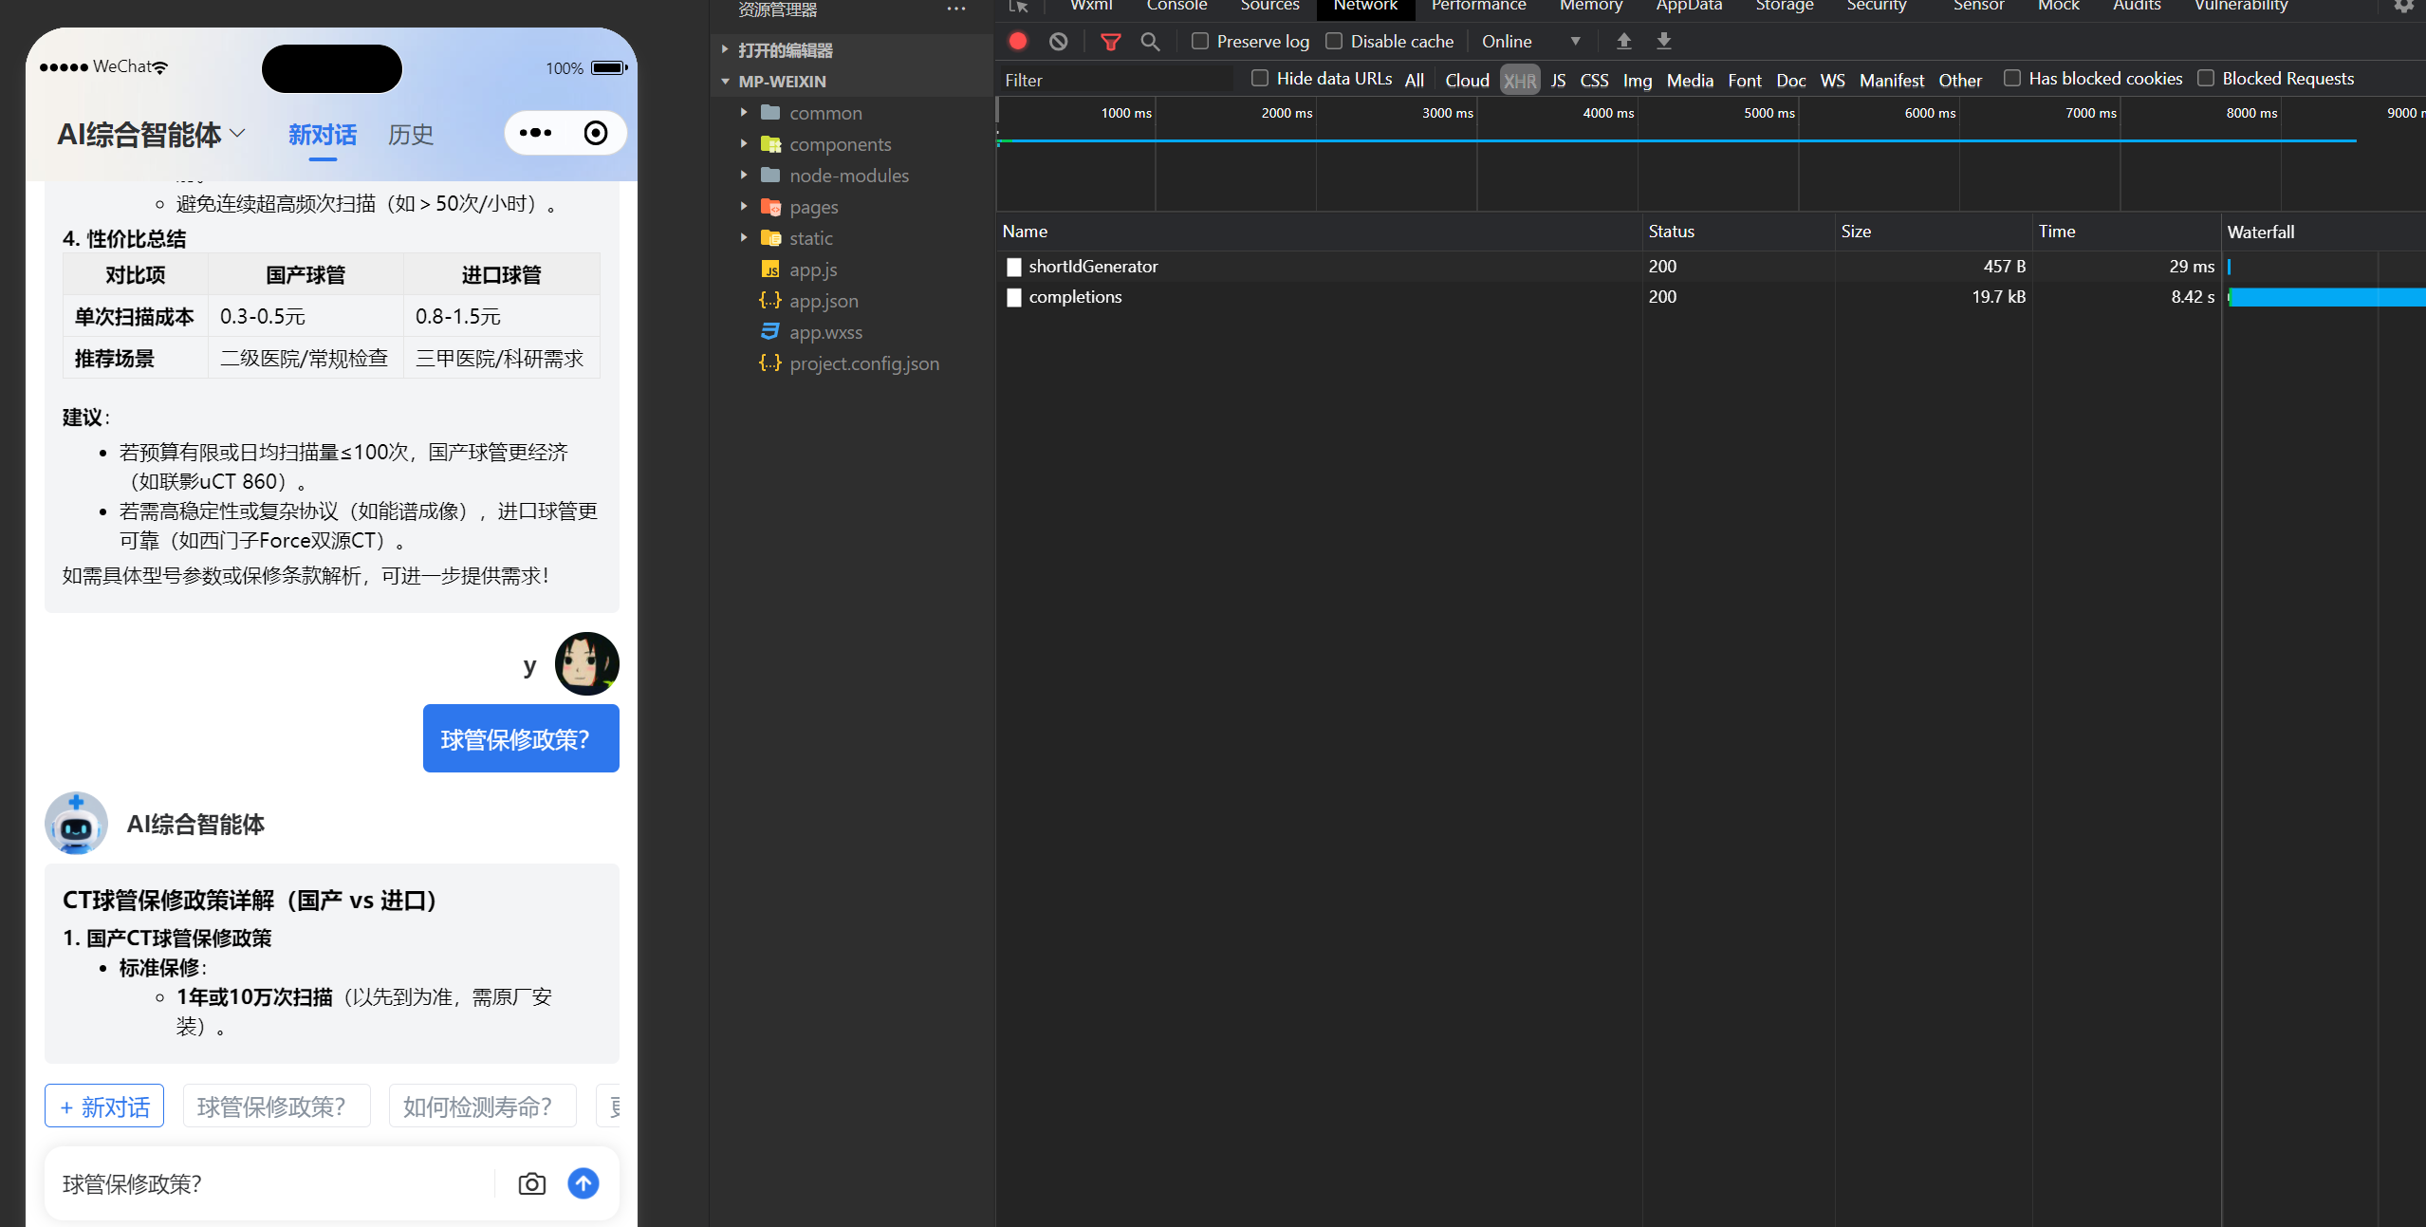Toggle the red filter funnel icon
2426x1227 pixels.
1110,42
